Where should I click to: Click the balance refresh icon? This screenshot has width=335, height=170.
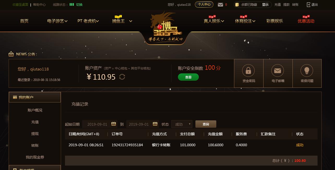[x=122, y=77]
